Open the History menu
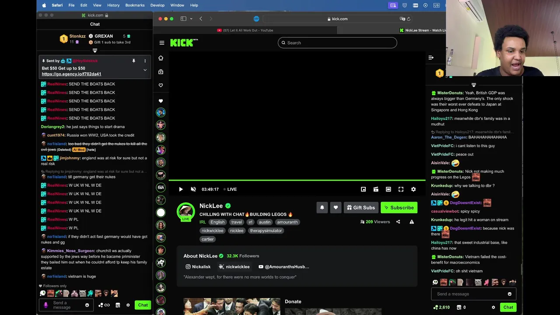 [x=113, y=5]
